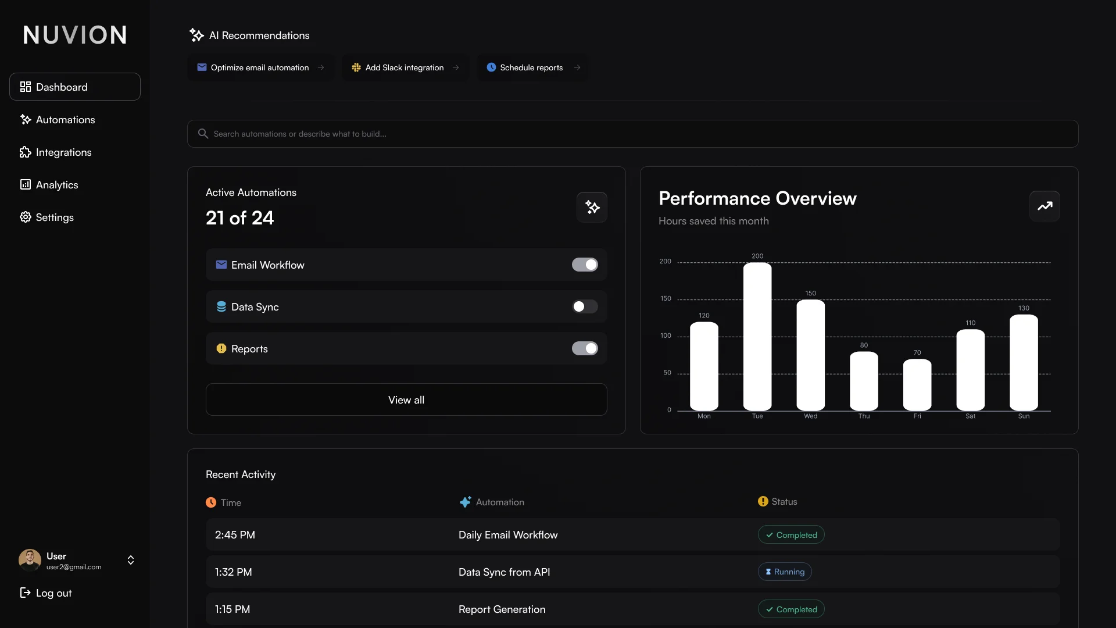Click the sparkle icon in Active Automations card
Viewport: 1116px width, 628px height.
point(592,207)
